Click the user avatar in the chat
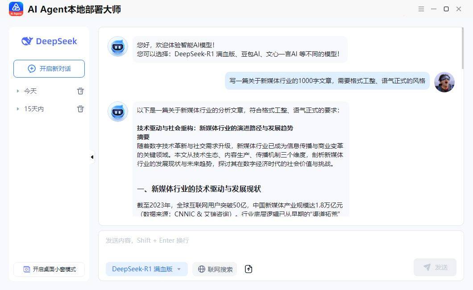Screen dimensions: 473x290 (x=444, y=82)
